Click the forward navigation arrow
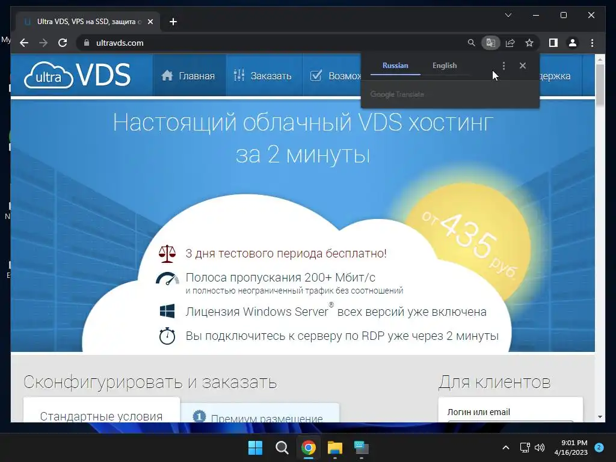The height and width of the screenshot is (462, 616). (x=43, y=43)
